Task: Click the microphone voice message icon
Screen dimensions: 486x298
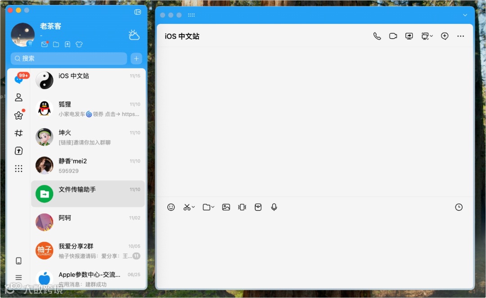Action: click(274, 207)
